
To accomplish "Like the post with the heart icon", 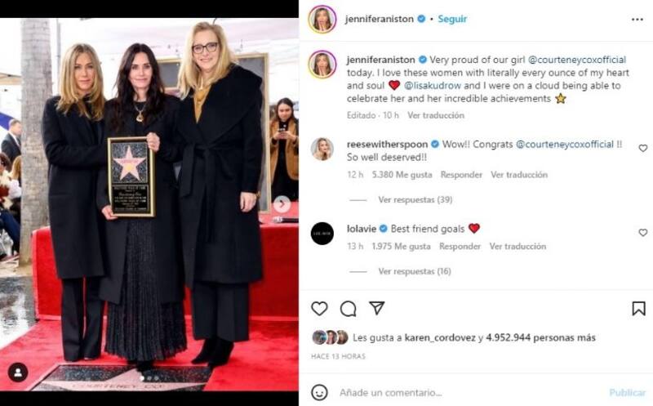I will click(319, 309).
